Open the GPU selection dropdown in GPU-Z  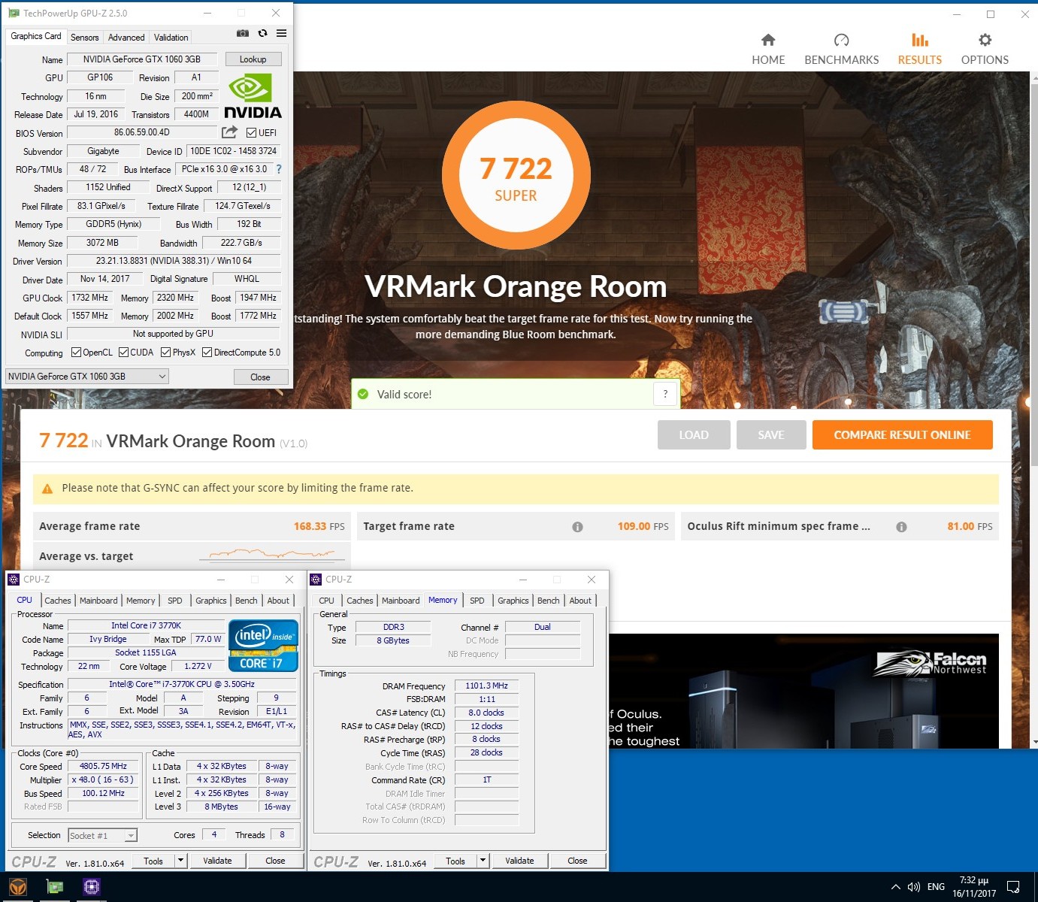(86, 377)
